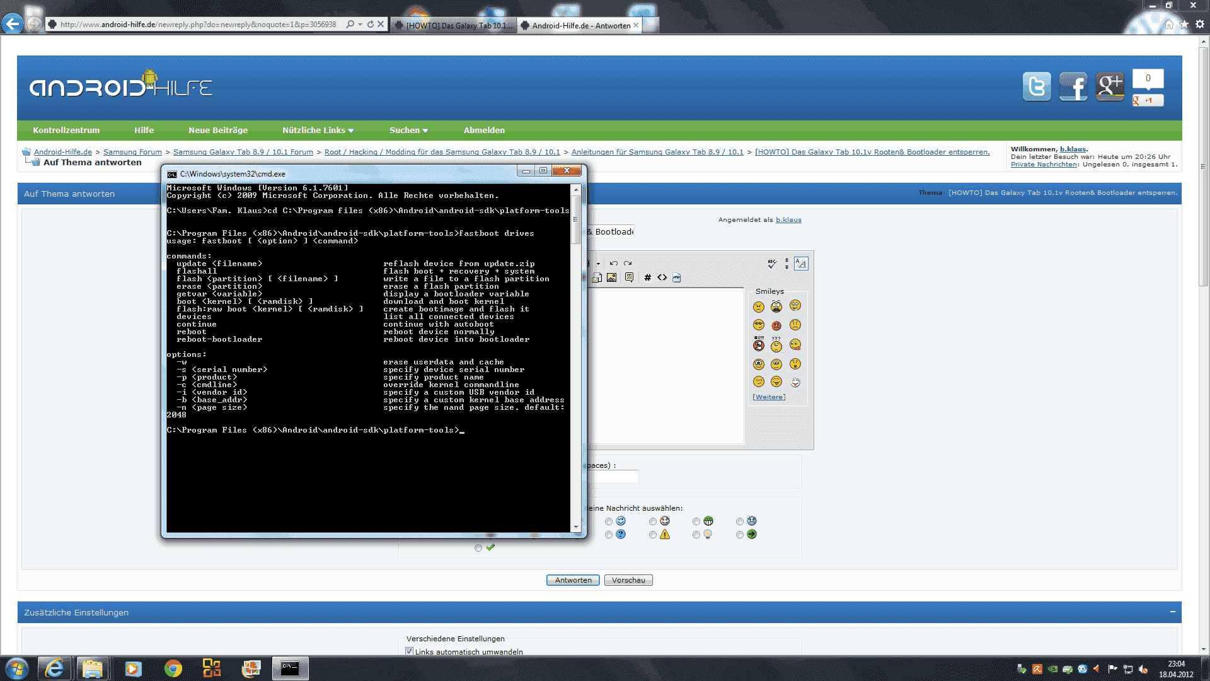Select the grinning face post icon radio
Screen dimensions: 1210x681
click(x=653, y=521)
